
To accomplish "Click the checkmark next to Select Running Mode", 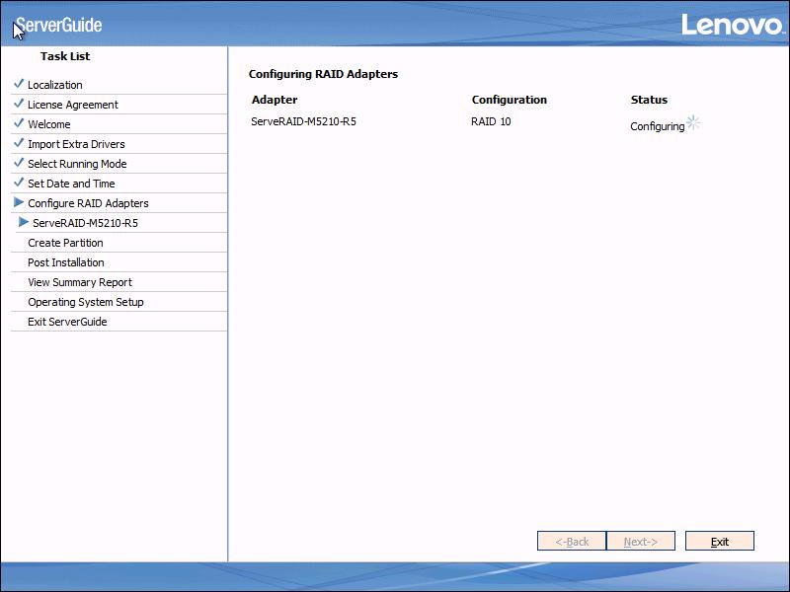I will click(19, 163).
